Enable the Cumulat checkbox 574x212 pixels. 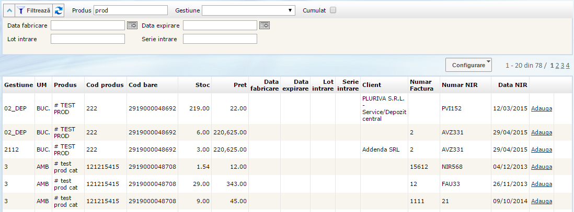pos(333,10)
